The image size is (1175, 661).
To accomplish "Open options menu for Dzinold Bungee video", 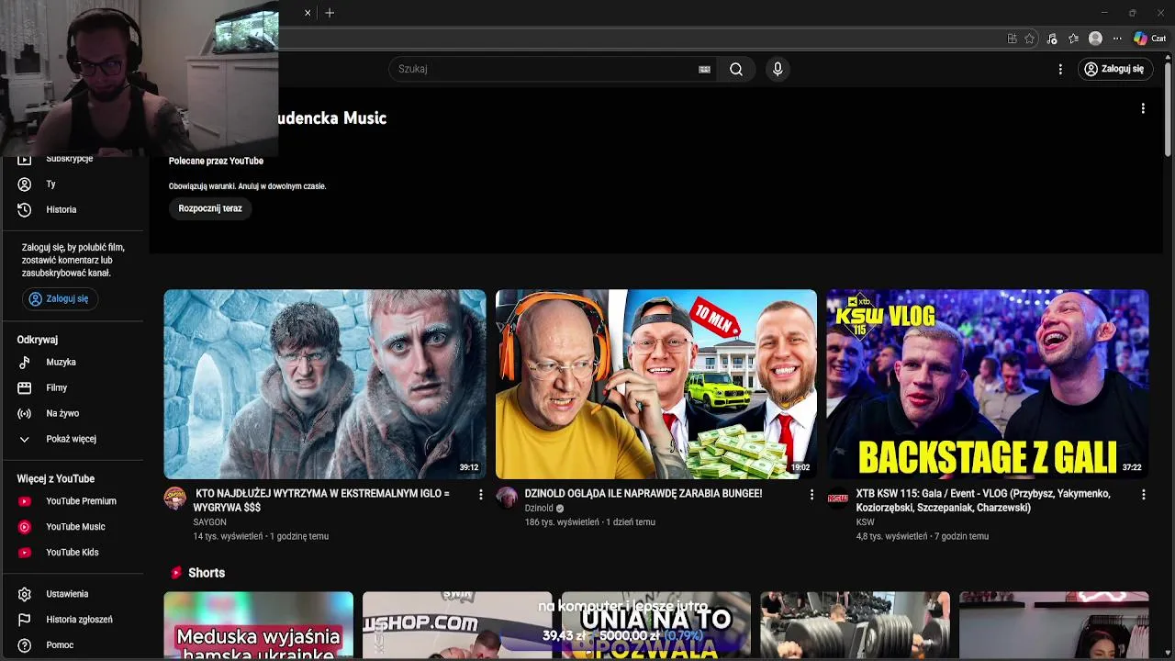I will point(811,495).
